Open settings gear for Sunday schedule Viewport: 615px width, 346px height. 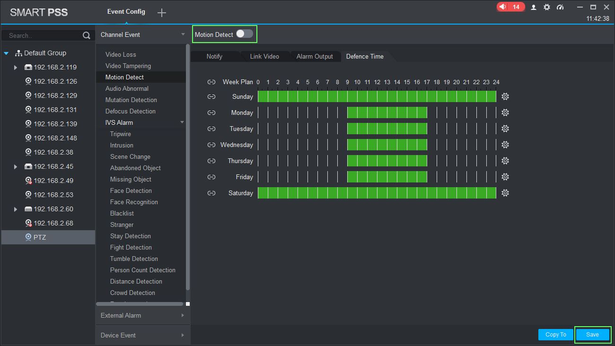click(x=505, y=96)
